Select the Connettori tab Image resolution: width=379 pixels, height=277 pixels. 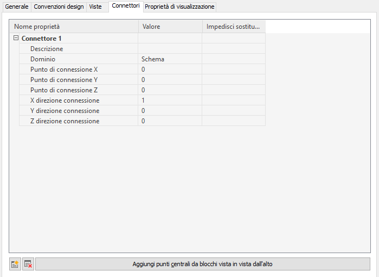126,6
